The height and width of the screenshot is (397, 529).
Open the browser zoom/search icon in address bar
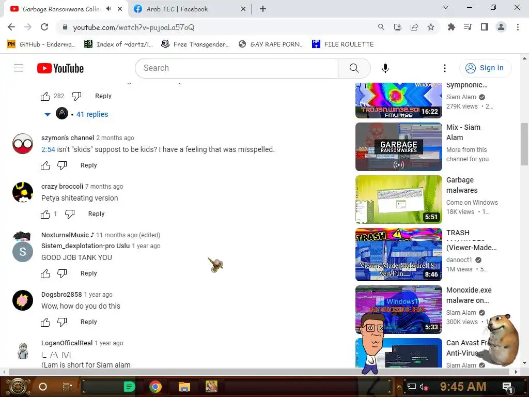(381, 27)
